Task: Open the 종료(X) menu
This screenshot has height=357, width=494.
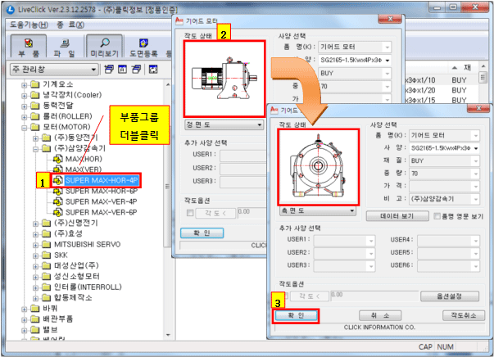Action: tap(70, 25)
